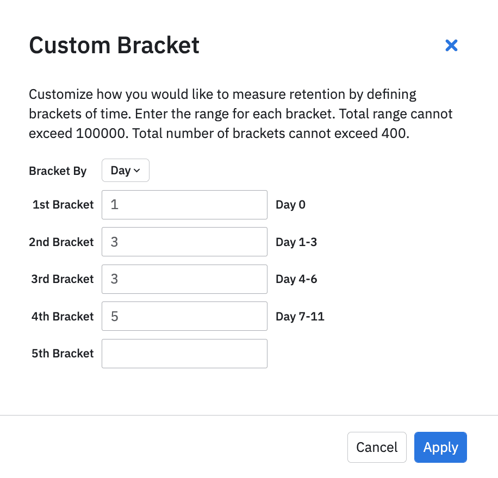Click Cancel to dismiss the dialog

377,447
